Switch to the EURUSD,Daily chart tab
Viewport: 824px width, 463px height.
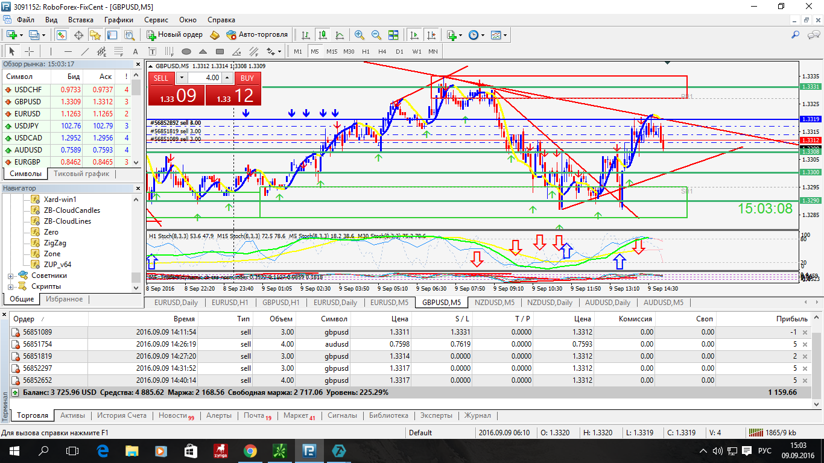[176, 303]
